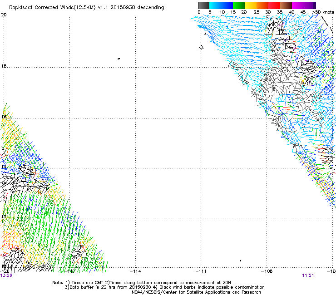This screenshot has height=295, width=336.
Task: Click the orange 25-30 knots color bar segment
Action: click(262, 5)
